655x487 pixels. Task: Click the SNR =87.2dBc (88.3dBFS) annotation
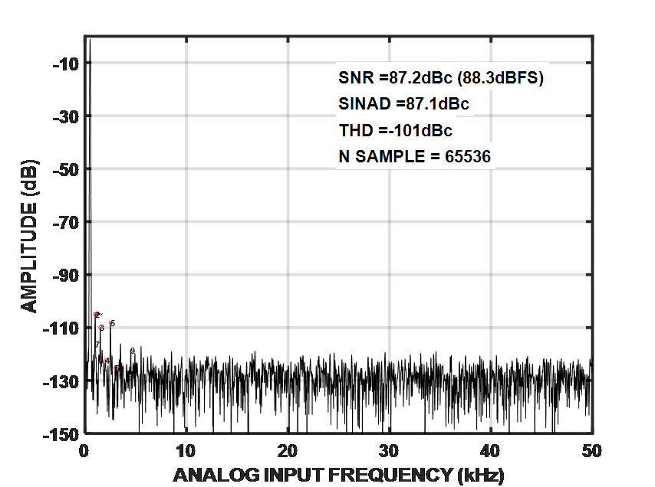tap(441, 78)
